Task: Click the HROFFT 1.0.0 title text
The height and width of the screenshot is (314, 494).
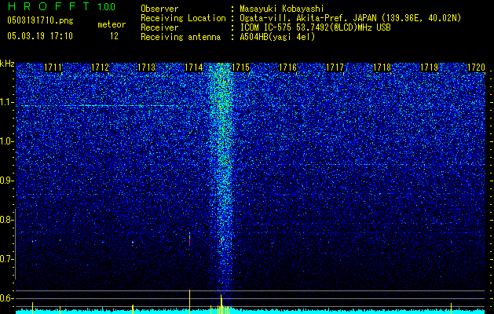Action: pyautogui.click(x=61, y=6)
